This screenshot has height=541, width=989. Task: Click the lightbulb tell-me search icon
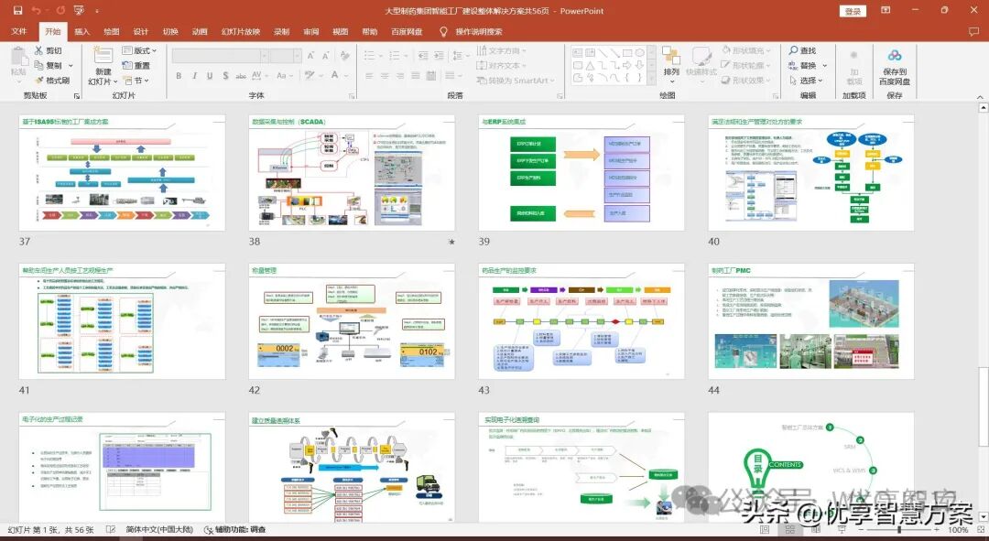click(x=443, y=31)
